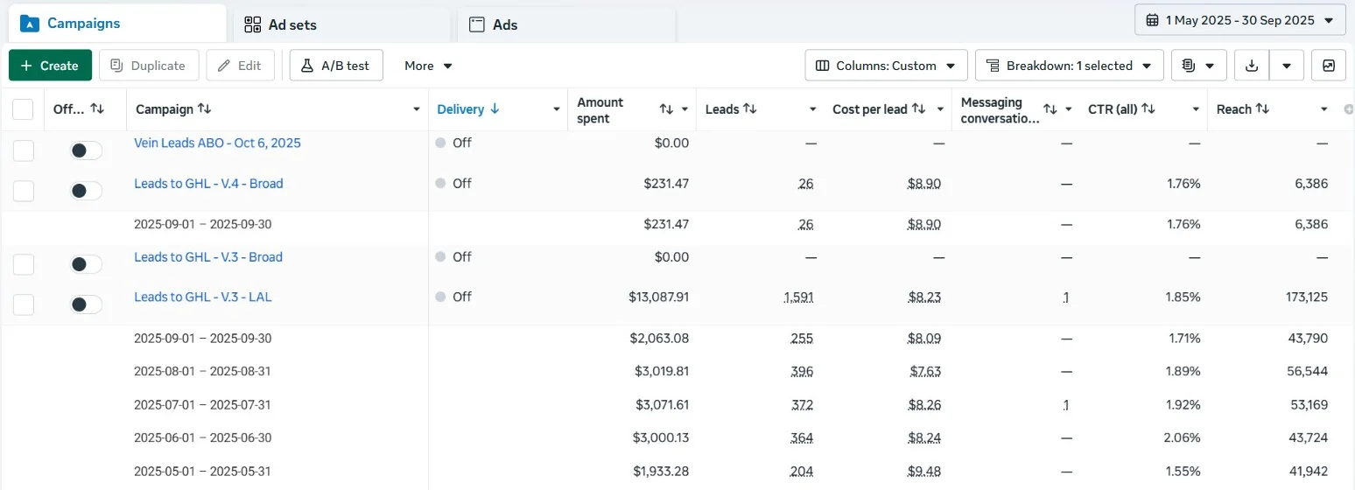
Task: Check the select-all campaigns header checkbox
Action: point(23,109)
